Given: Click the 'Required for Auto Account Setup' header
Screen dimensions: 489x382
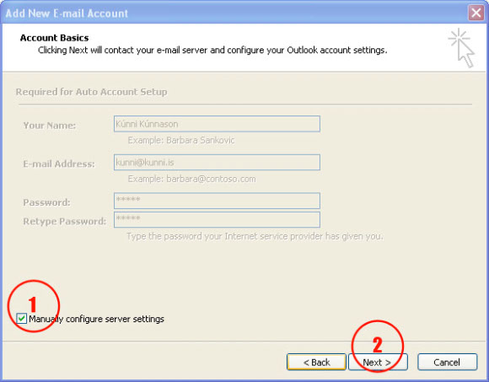Looking at the screenshot, I should [91, 92].
